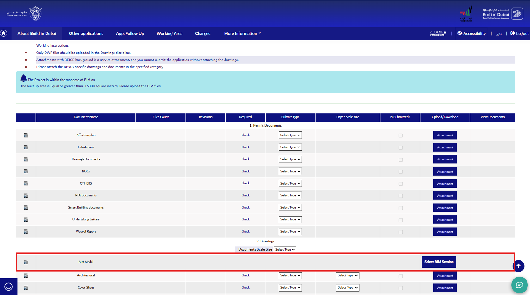530x295 pixels.
Task: Open About Build in Dubai tab
Action: pos(37,33)
